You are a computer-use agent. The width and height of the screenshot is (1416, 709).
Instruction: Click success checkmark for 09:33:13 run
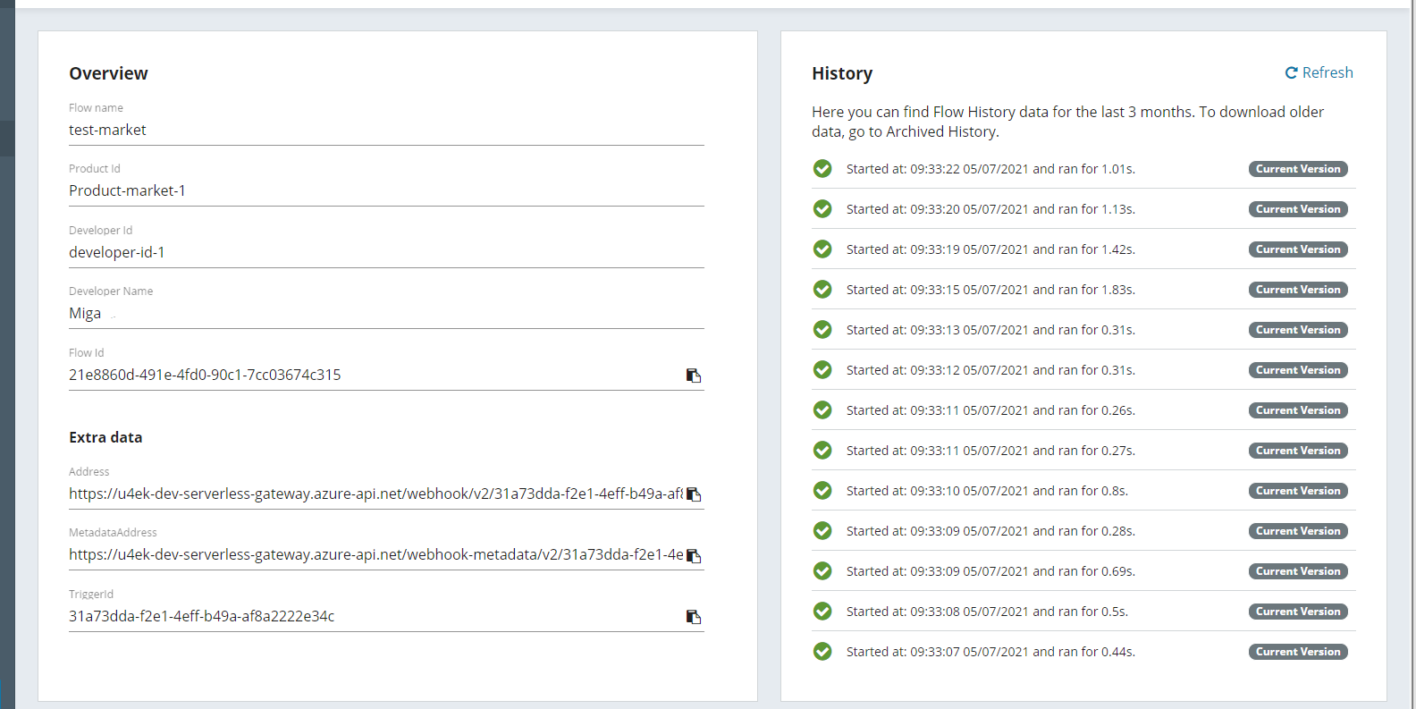[x=822, y=329]
